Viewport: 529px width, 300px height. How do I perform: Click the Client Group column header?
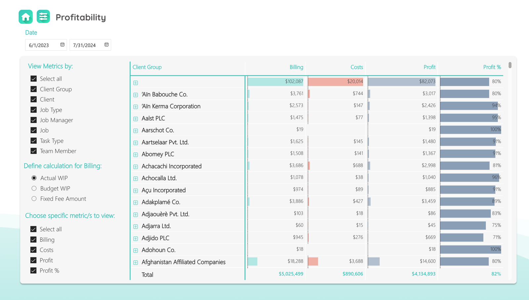point(147,67)
